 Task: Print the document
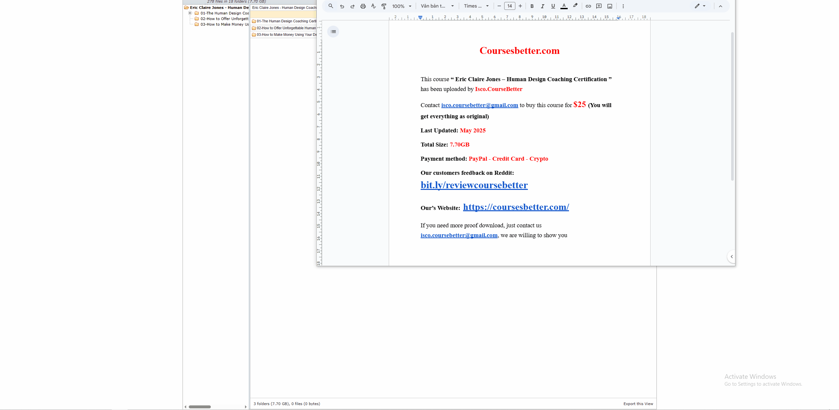(x=363, y=6)
